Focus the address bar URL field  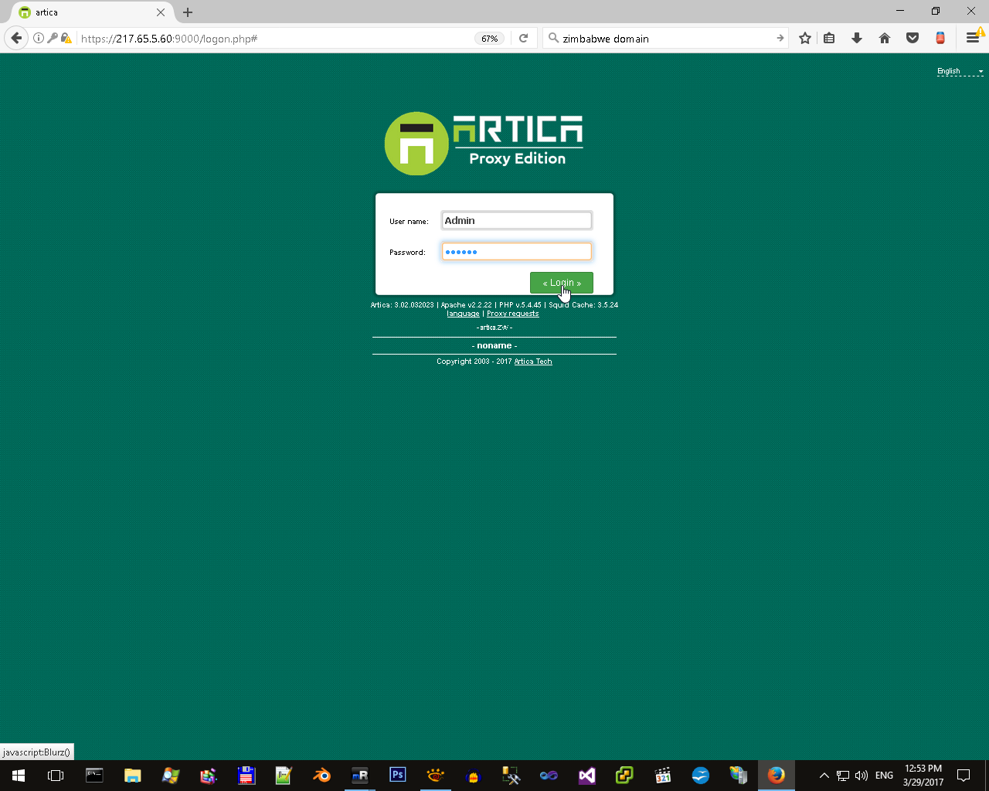(274, 39)
